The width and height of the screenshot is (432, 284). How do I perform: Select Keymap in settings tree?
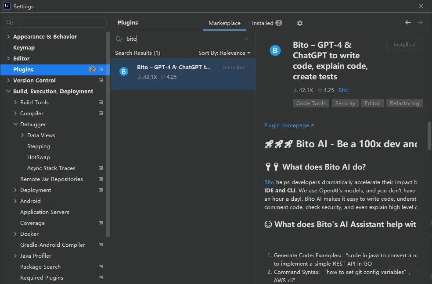pyautogui.click(x=24, y=48)
